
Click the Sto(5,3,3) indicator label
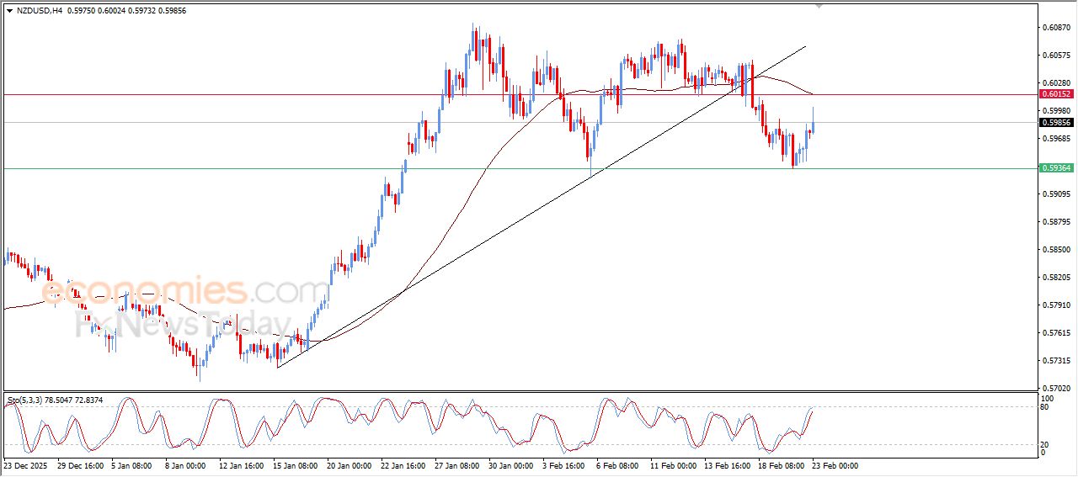[x=28, y=400]
